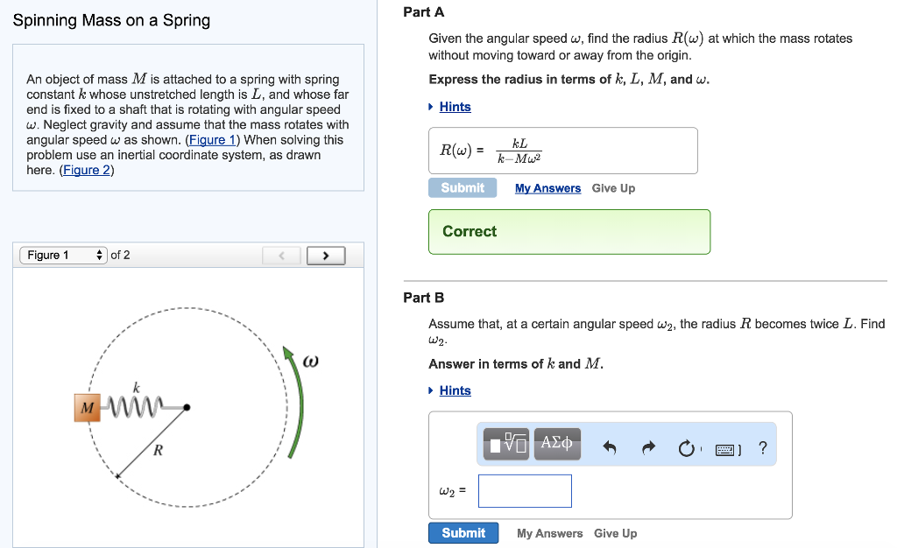Click inside the ω₂ answer input box
This screenshot has height=548, width=897.
[x=524, y=491]
